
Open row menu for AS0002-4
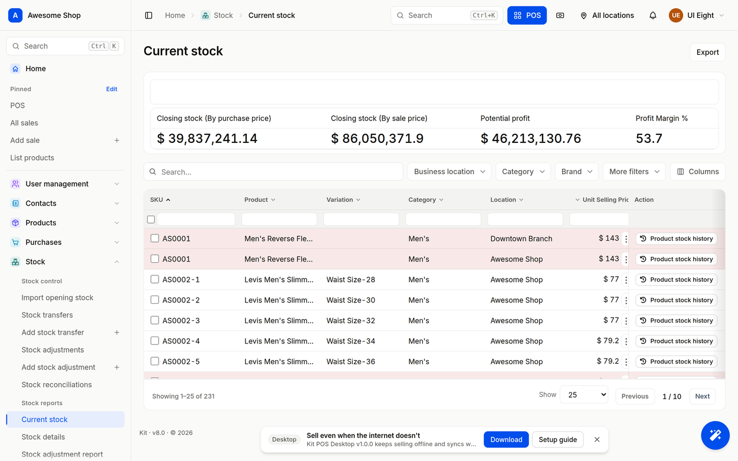tap(626, 342)
